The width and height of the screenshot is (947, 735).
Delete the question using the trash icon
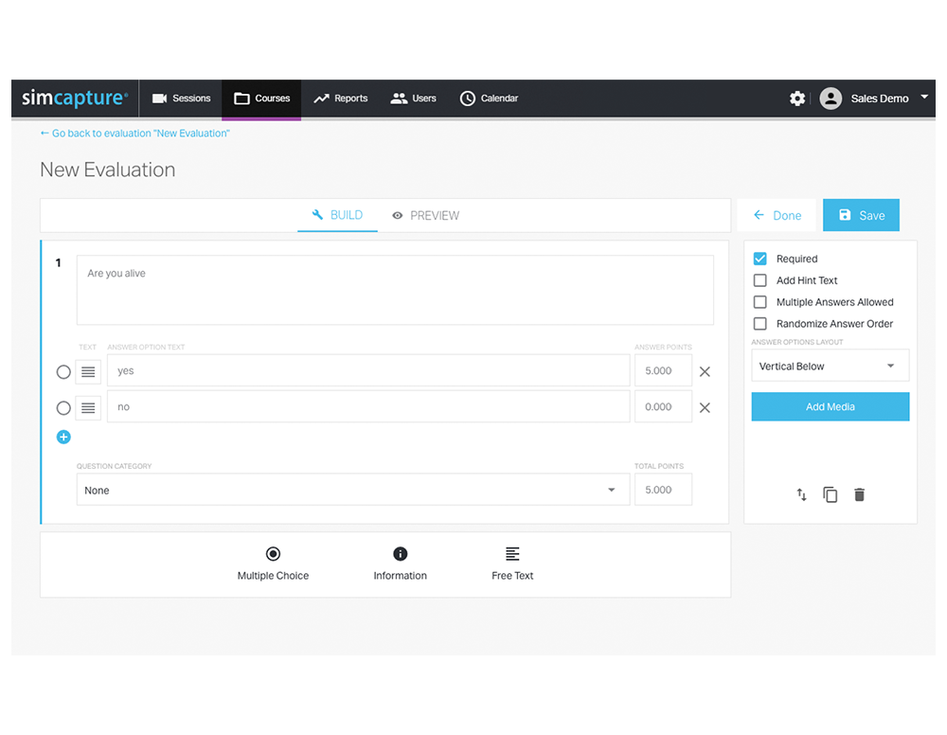(x=860, y=494)
